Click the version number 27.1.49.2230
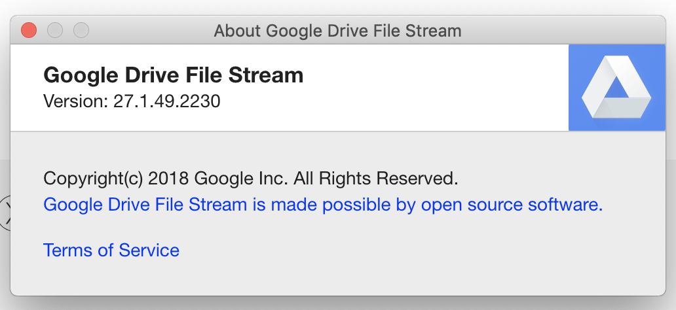676x310 pixels. (166, 101)
